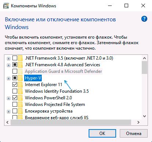This screenshot has height=142, width=152.
Task: Expand the .NET Framework 4.8 Advanced Services node
Action: pyautogui.click(x=8, y=65)
